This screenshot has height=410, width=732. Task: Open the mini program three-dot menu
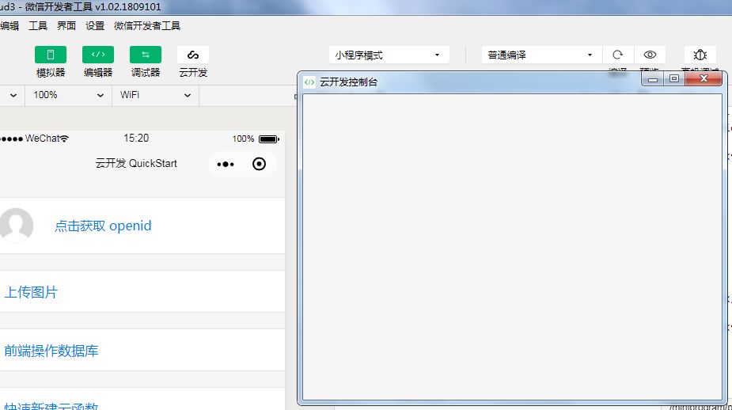click(x=226, y=164)
